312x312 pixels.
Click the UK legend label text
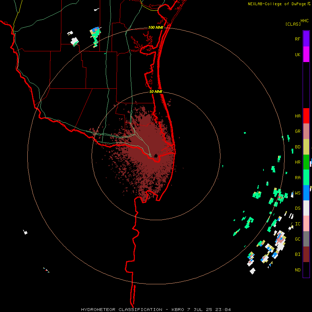coord(298,54)
